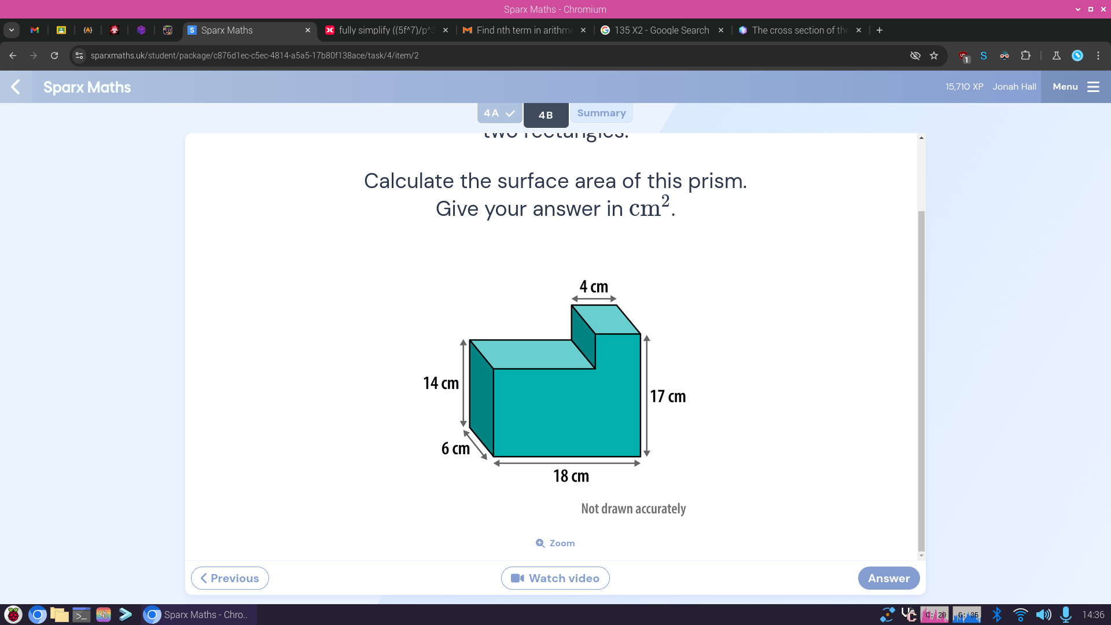Click the Previous button

click(229, 578)
